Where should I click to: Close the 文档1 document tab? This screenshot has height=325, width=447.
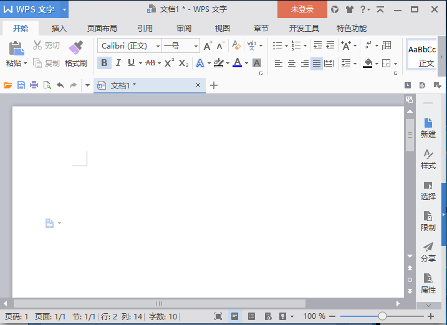pos(198,85)
